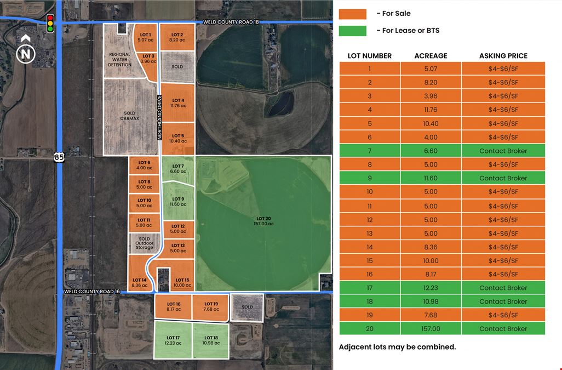This screenshot has width=562, height=370.
Task: Click the LOT NUMBER column header
Action: point(370,56)
